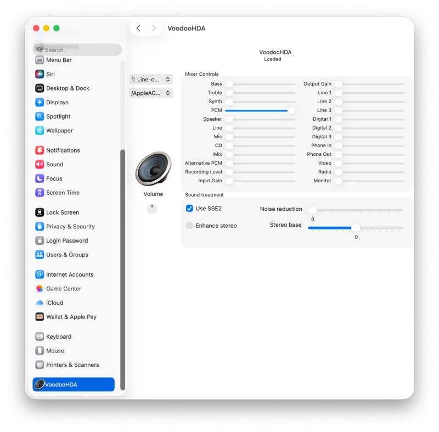
Task: Open the Screen Time hourglass icon
Action: 40,193
